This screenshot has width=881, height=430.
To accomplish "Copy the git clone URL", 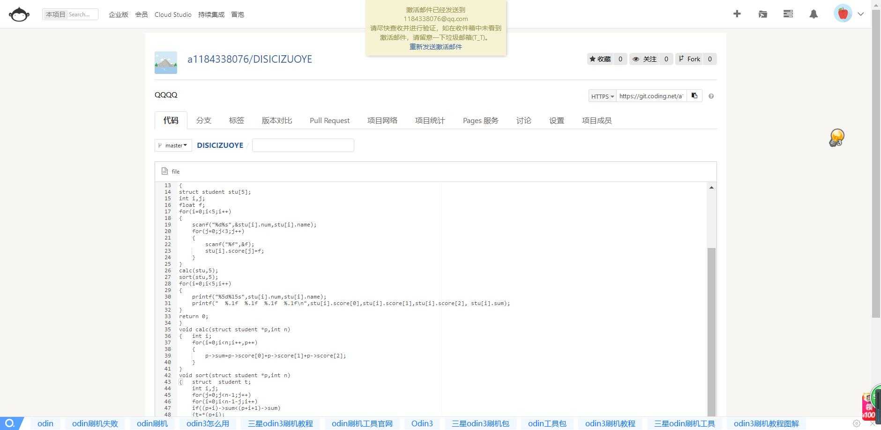I will (x=694, y=96).
